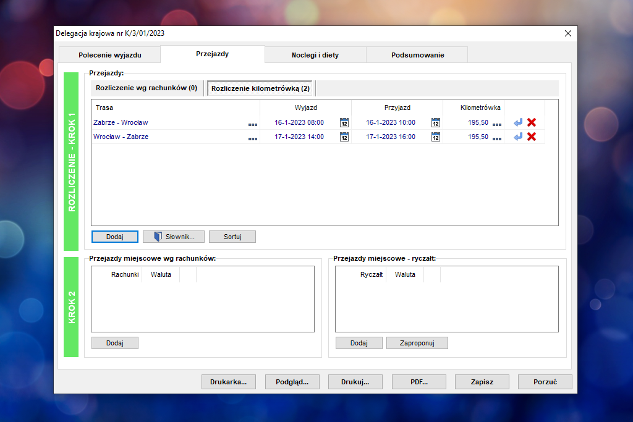This screenshot has height=422, width=633.
Task: Click the Zaproponuj button
Action: pyautogui.click(x=417, y=343)
